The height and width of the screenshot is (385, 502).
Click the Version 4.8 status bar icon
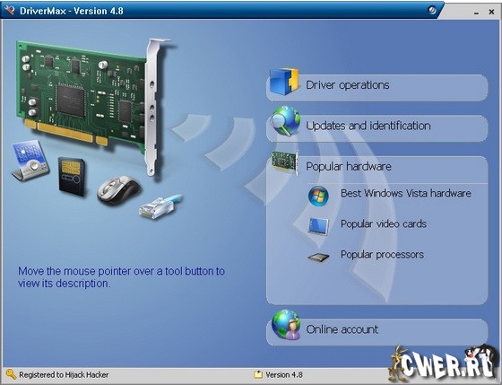pos(258,374)
